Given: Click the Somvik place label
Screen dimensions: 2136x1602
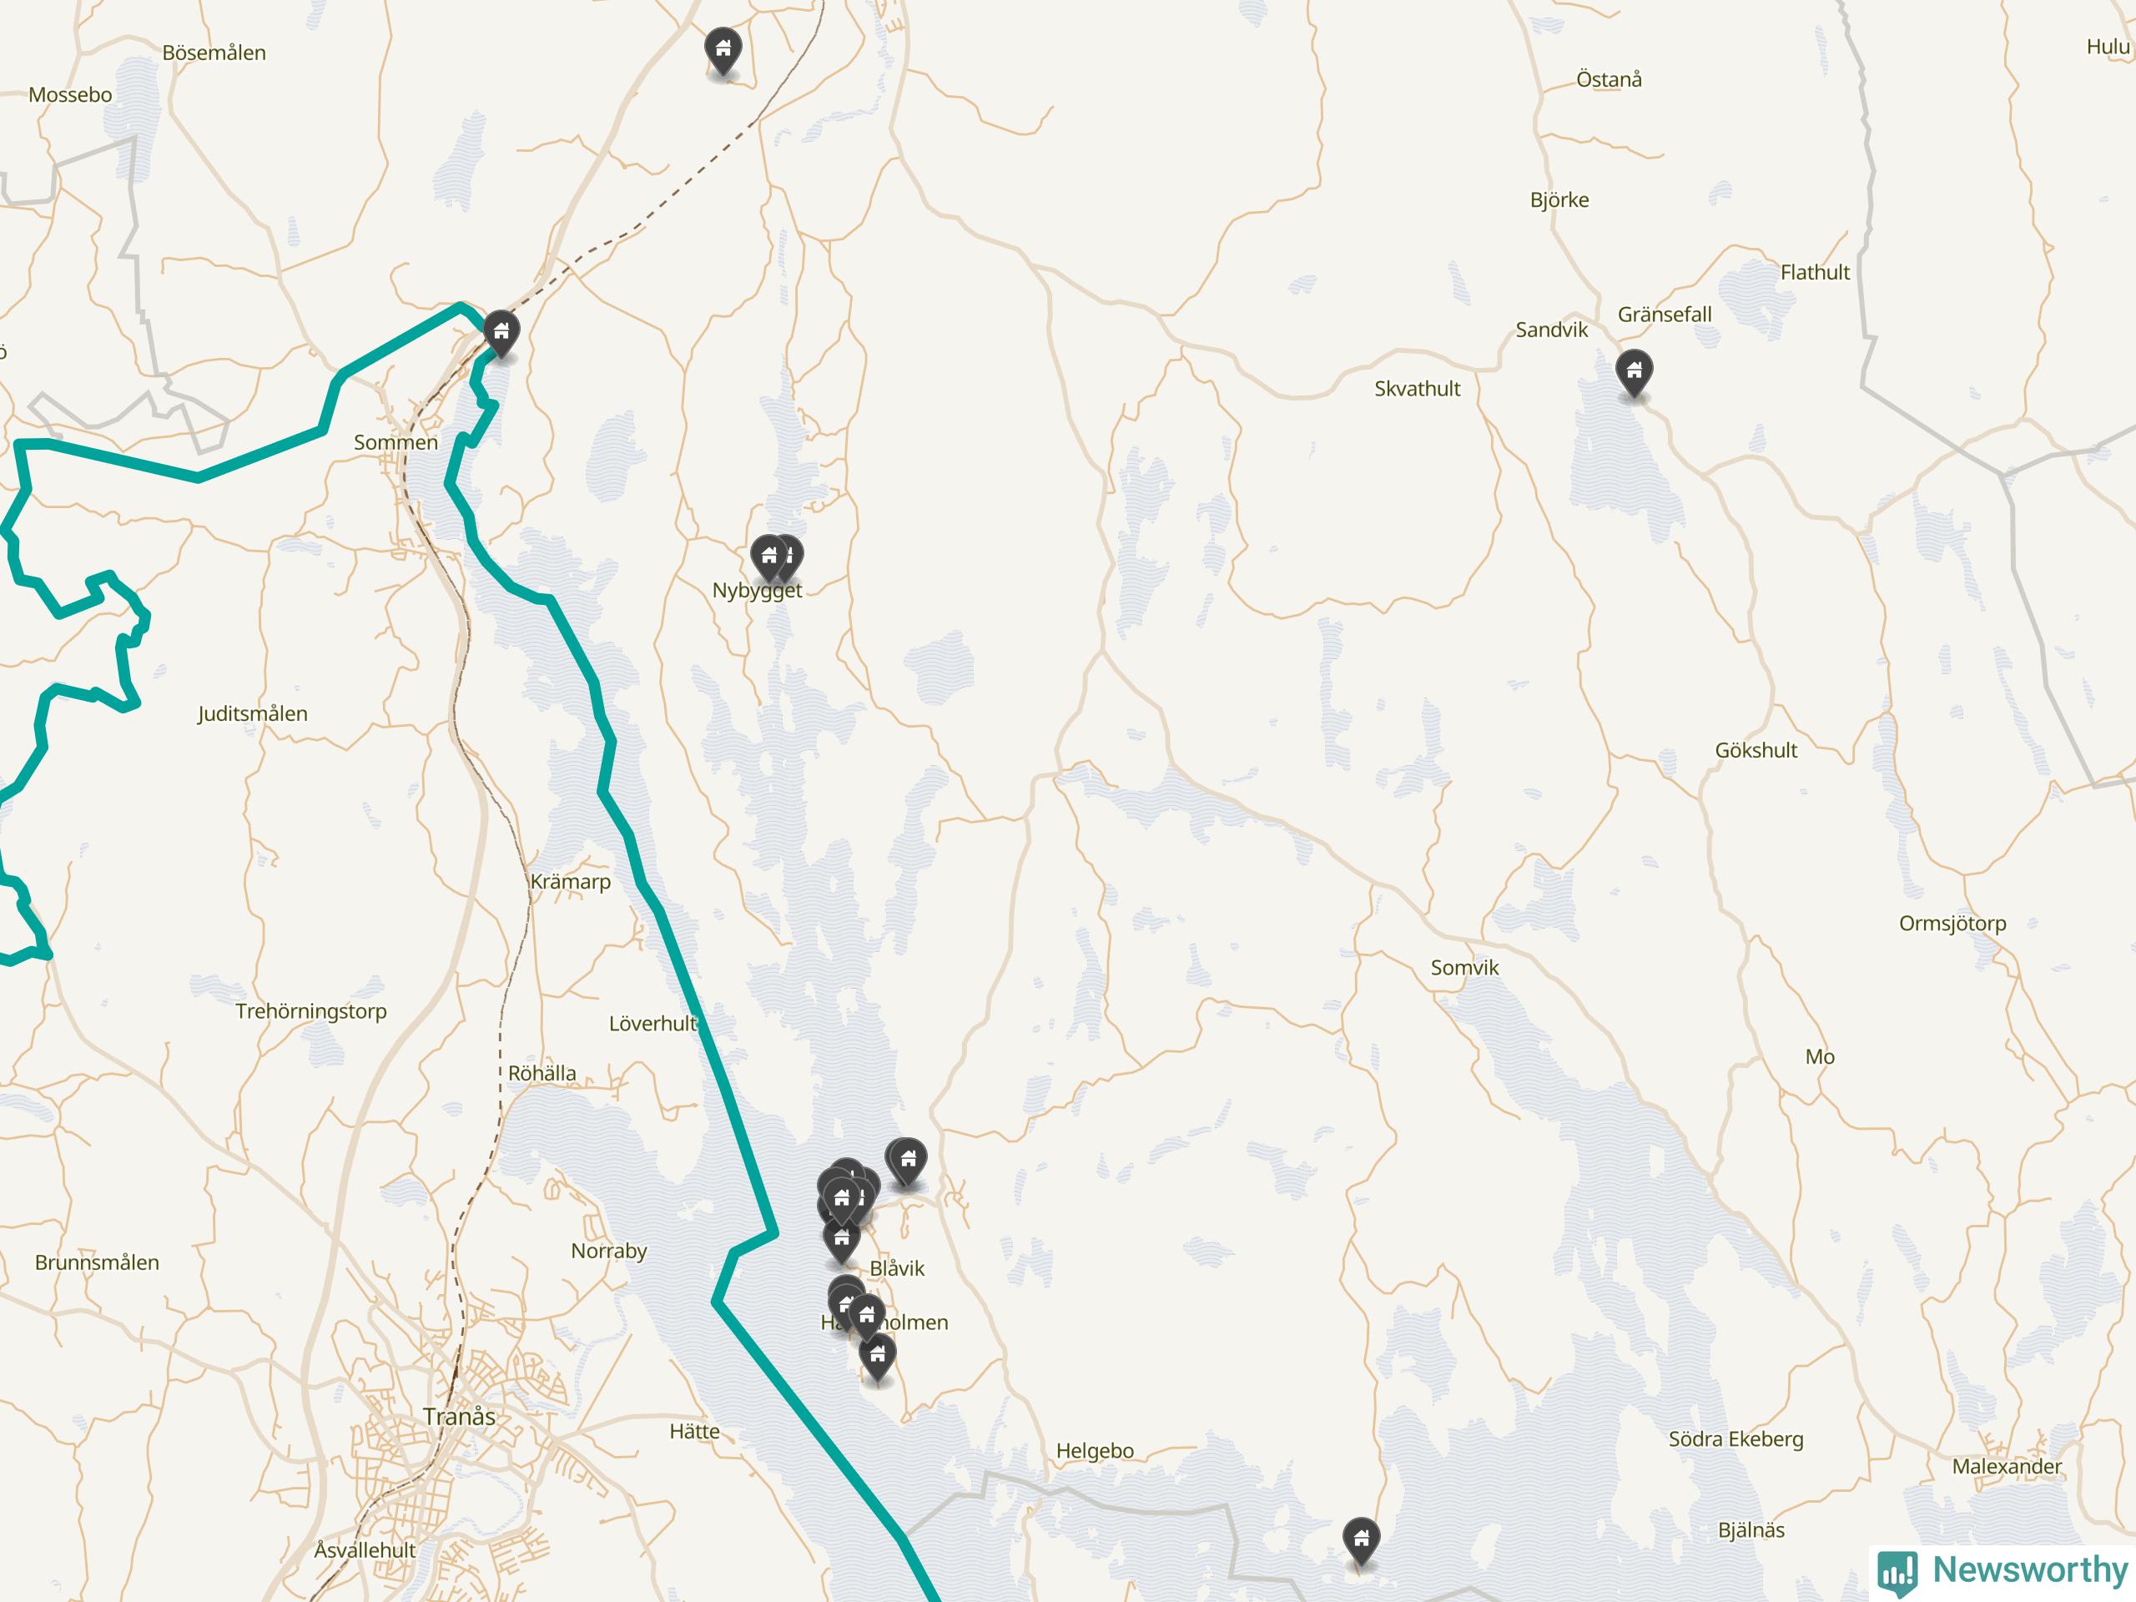Looking at the screenshot, I should point(1465,968).
